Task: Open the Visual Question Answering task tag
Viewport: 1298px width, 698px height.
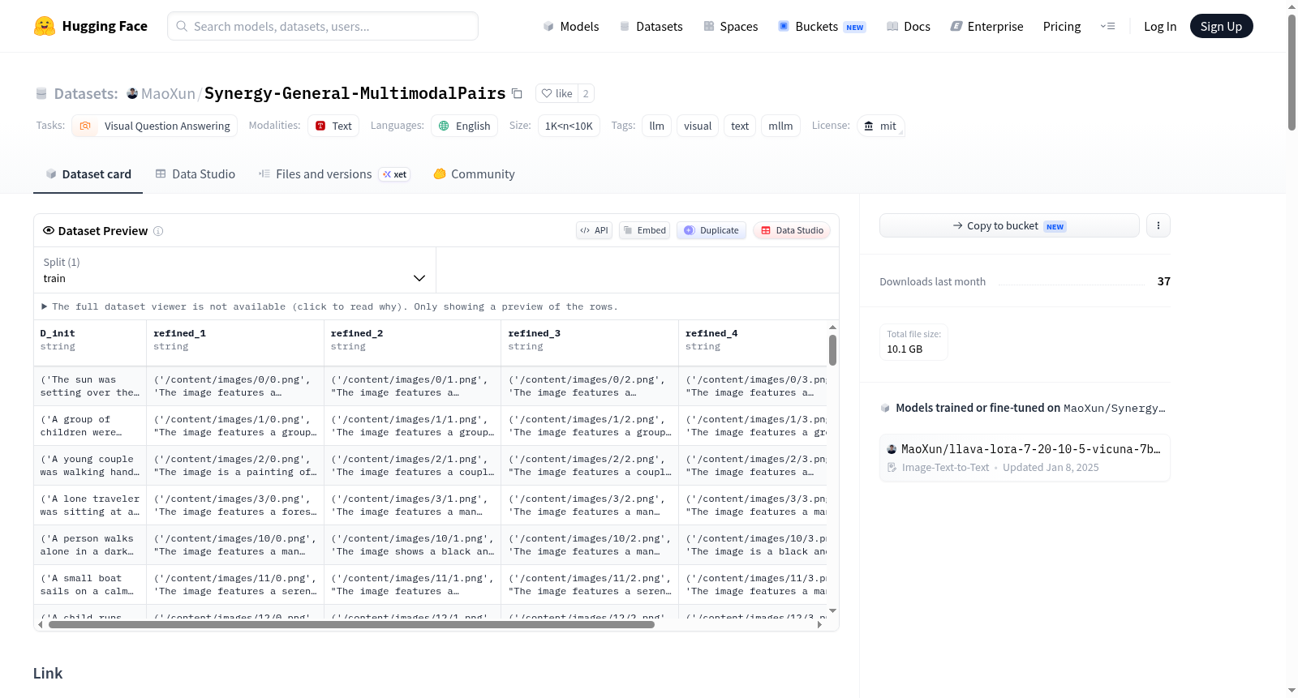Action: pyautogui.click(x=154, y=126)
